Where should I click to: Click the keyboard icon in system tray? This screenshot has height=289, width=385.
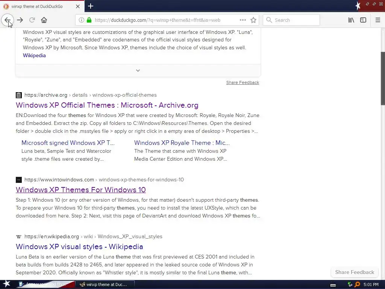point(333,285)
